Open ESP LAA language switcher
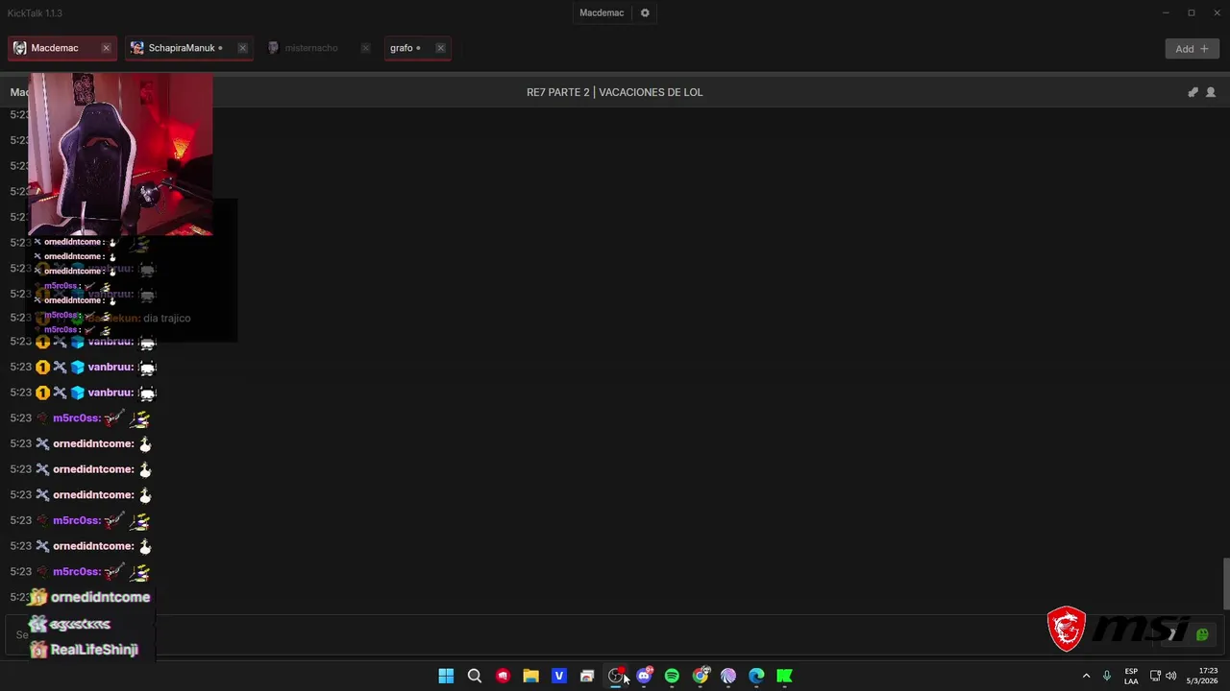 point(1131,676)
